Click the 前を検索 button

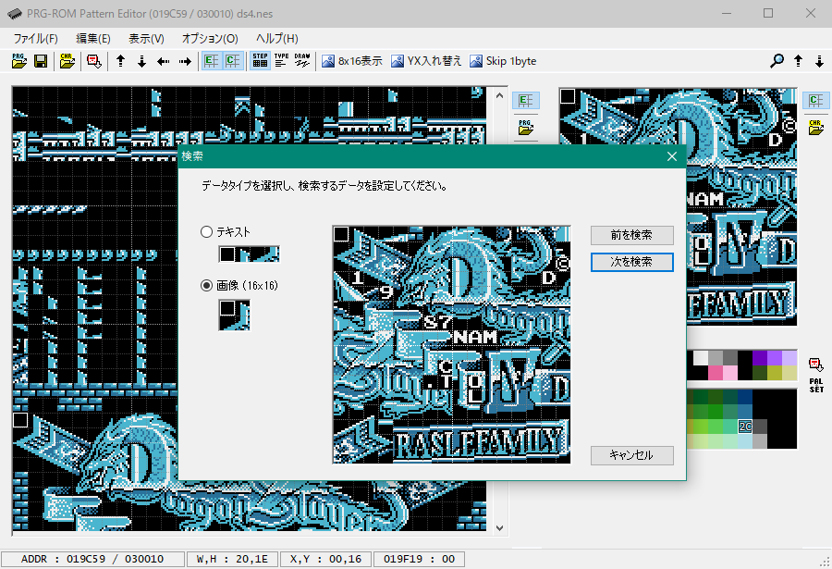click(632, 235)
